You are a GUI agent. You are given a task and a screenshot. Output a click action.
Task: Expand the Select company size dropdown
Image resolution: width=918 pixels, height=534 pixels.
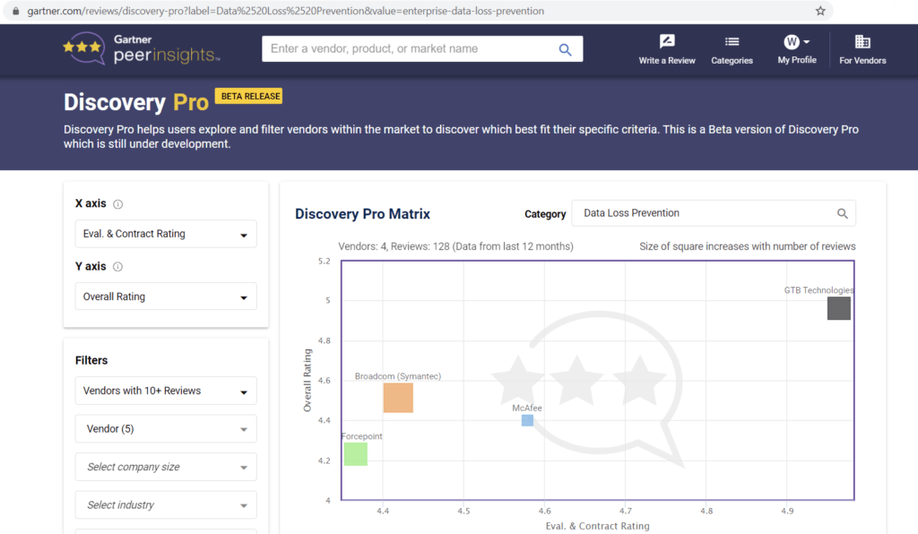tap(166, 467)
